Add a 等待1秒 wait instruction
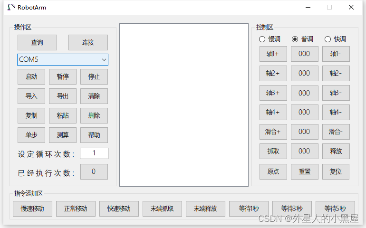The width and height of the screenshot is (366, 228). pyautogui.click(x=249, y=209)
